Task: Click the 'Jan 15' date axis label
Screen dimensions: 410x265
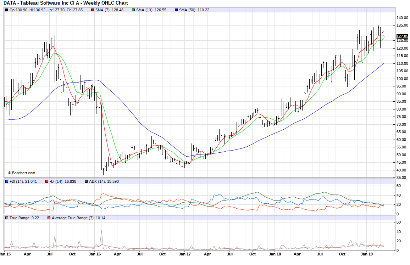Action: point(5,254)
